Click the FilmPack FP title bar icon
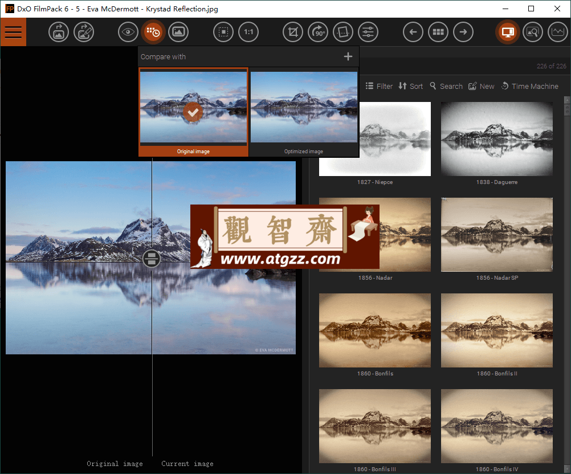The width and height of the screenshot is (571, 474). [x=10, y=9]
